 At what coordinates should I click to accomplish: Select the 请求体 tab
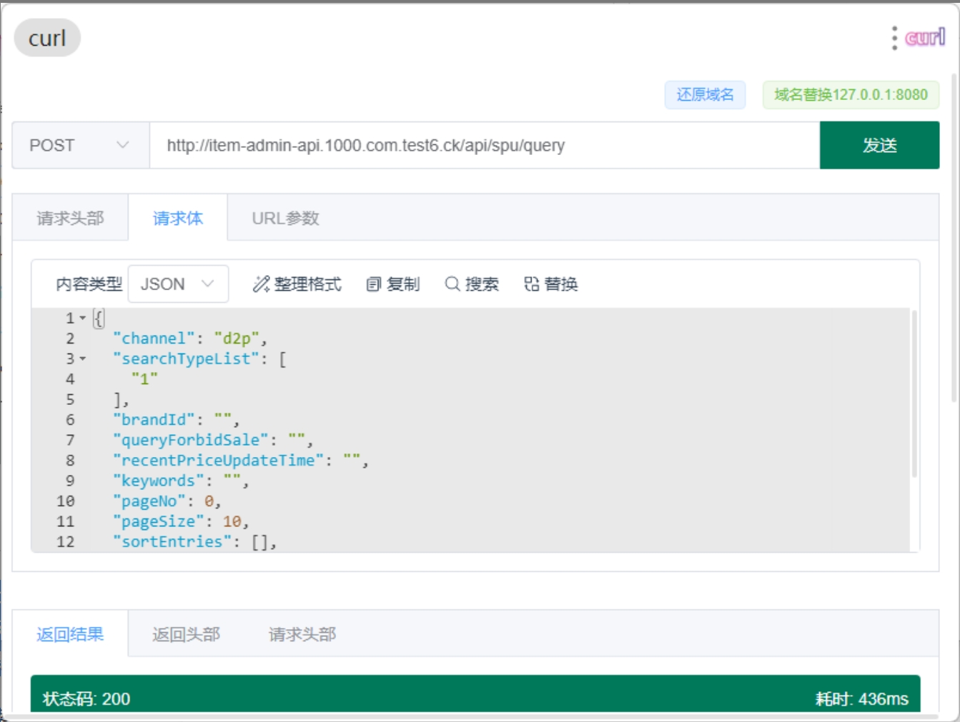(178, 218)
